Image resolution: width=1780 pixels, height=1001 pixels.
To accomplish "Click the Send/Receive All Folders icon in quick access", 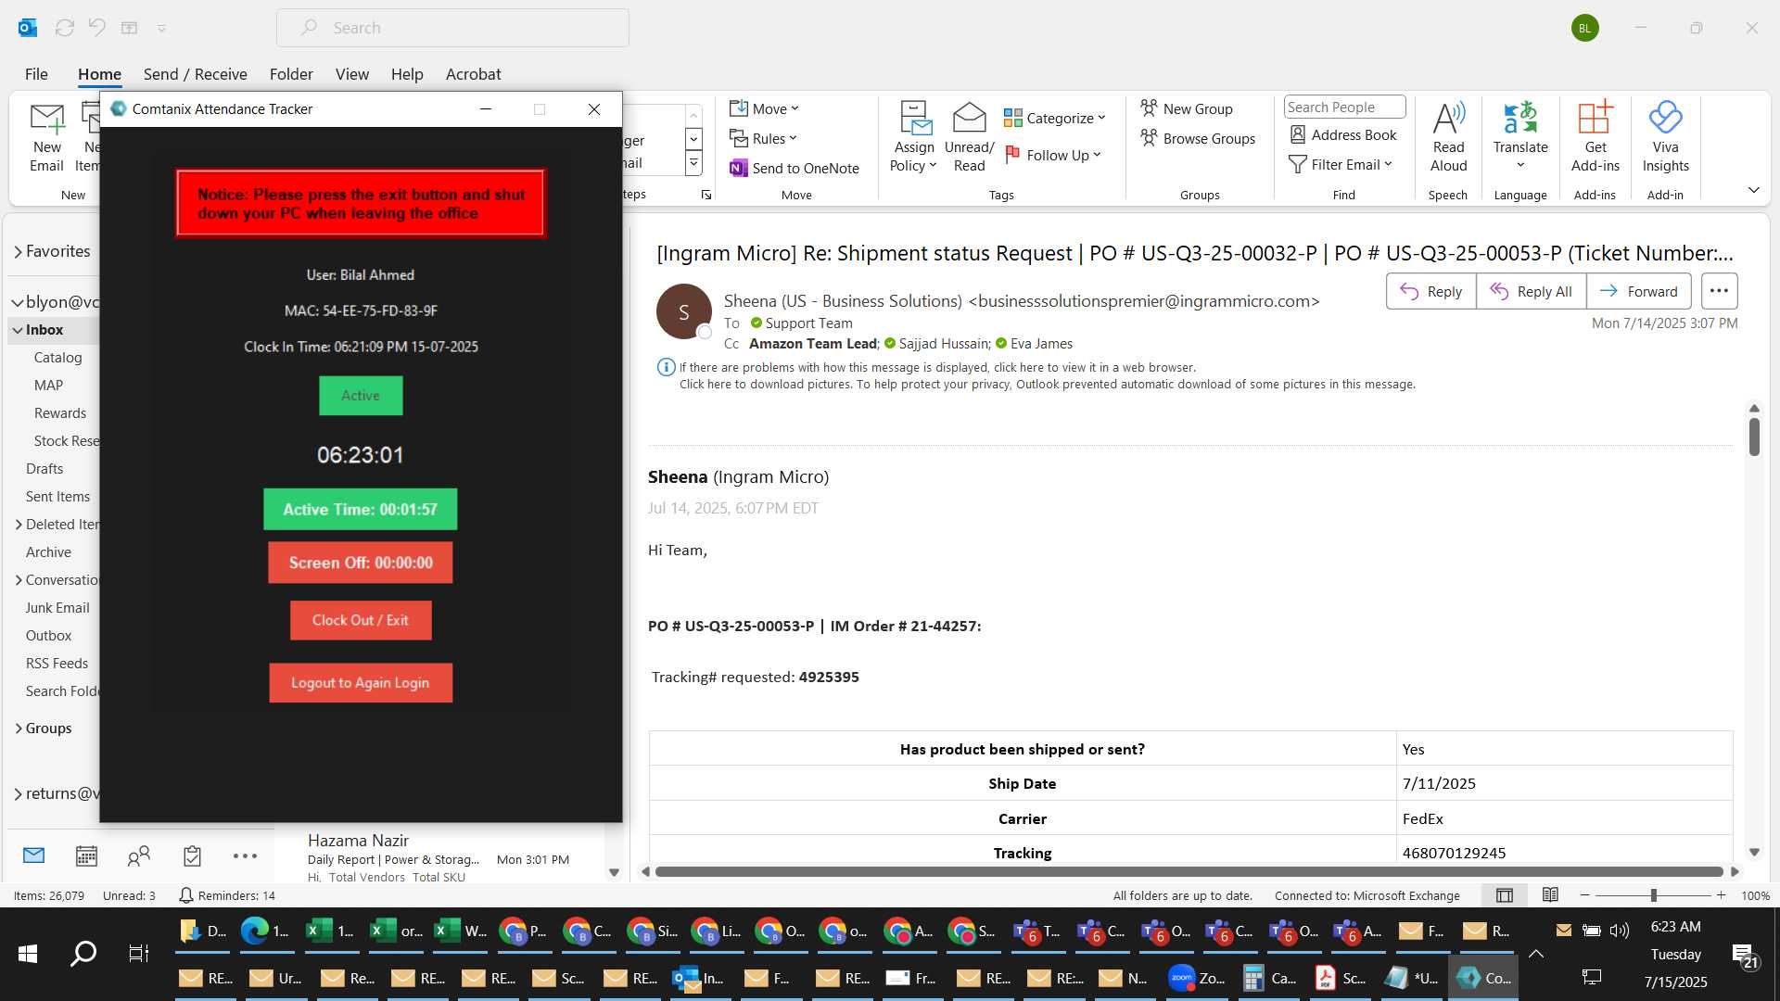I will coord(64,28).
